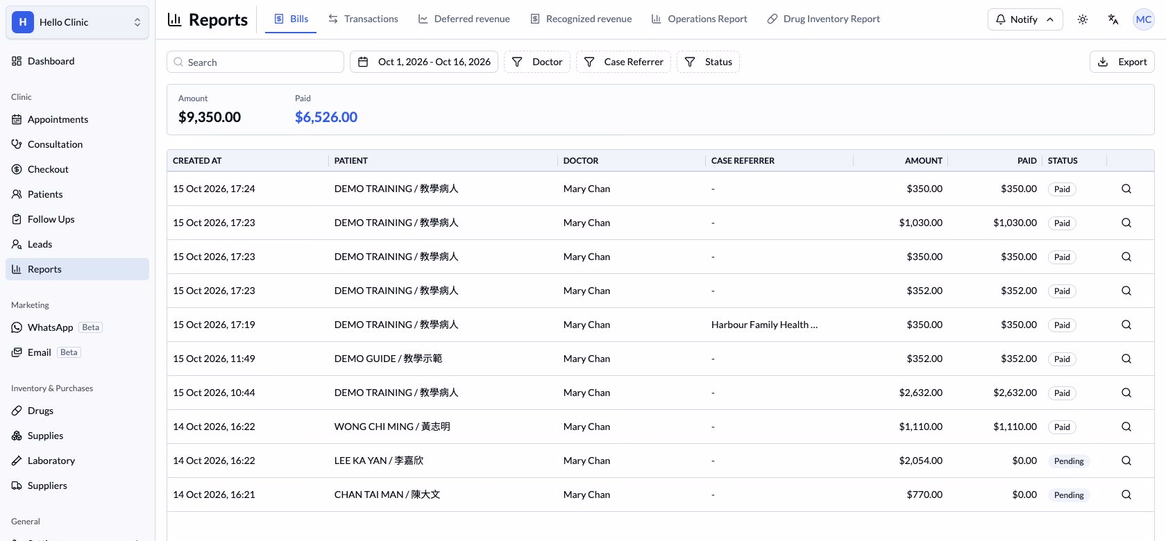This screenshot has width=1166, height=541.
Task: Open Drugs inventory
Action: pyautogui.click(x=77, y=411)
